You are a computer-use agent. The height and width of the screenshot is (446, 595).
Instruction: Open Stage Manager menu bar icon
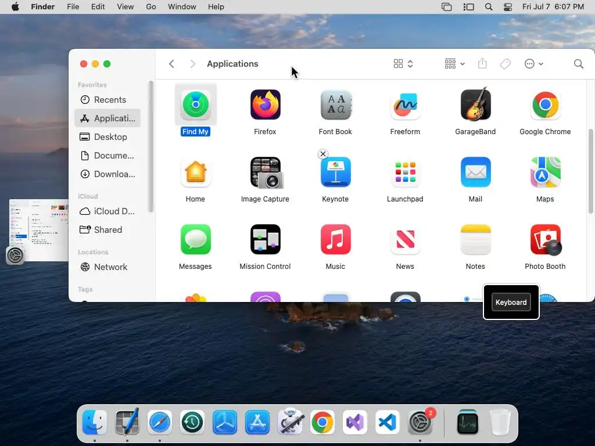pos(469,7)
